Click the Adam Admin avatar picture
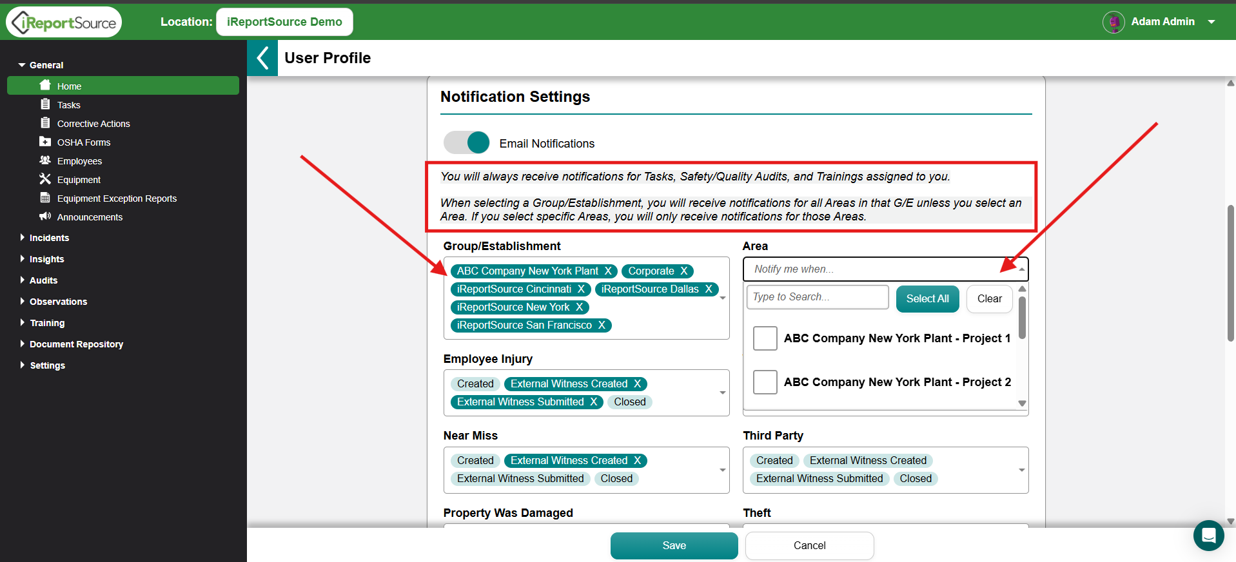1236x562 pixels. tap(1113, 22)
